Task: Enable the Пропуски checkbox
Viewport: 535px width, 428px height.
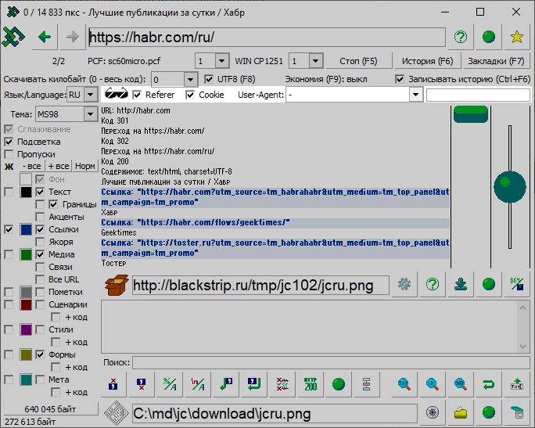Action: point(9,154)
